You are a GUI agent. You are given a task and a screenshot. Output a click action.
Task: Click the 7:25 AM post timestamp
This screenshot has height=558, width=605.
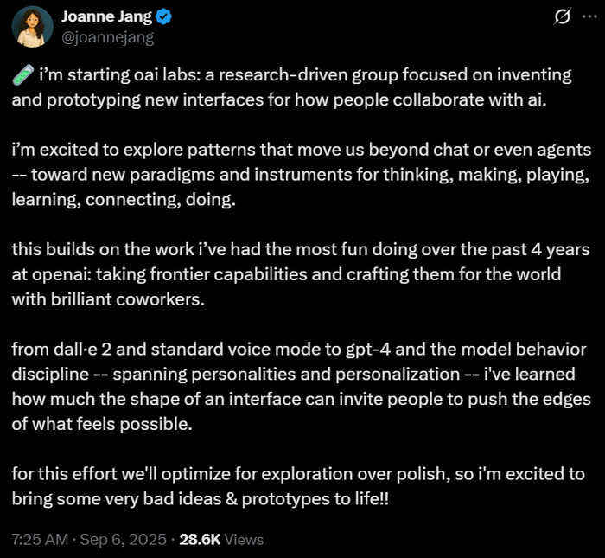point(40,540)
